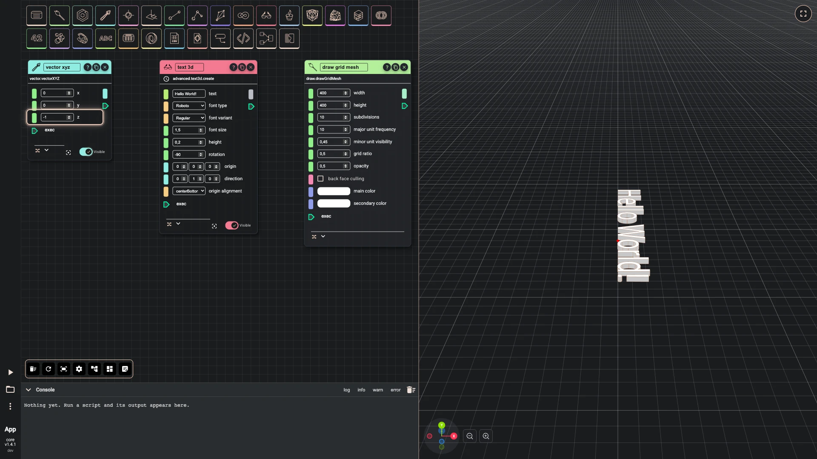
Task: Click the rotation value field showing -90
Action: click(x=189, y=155)
